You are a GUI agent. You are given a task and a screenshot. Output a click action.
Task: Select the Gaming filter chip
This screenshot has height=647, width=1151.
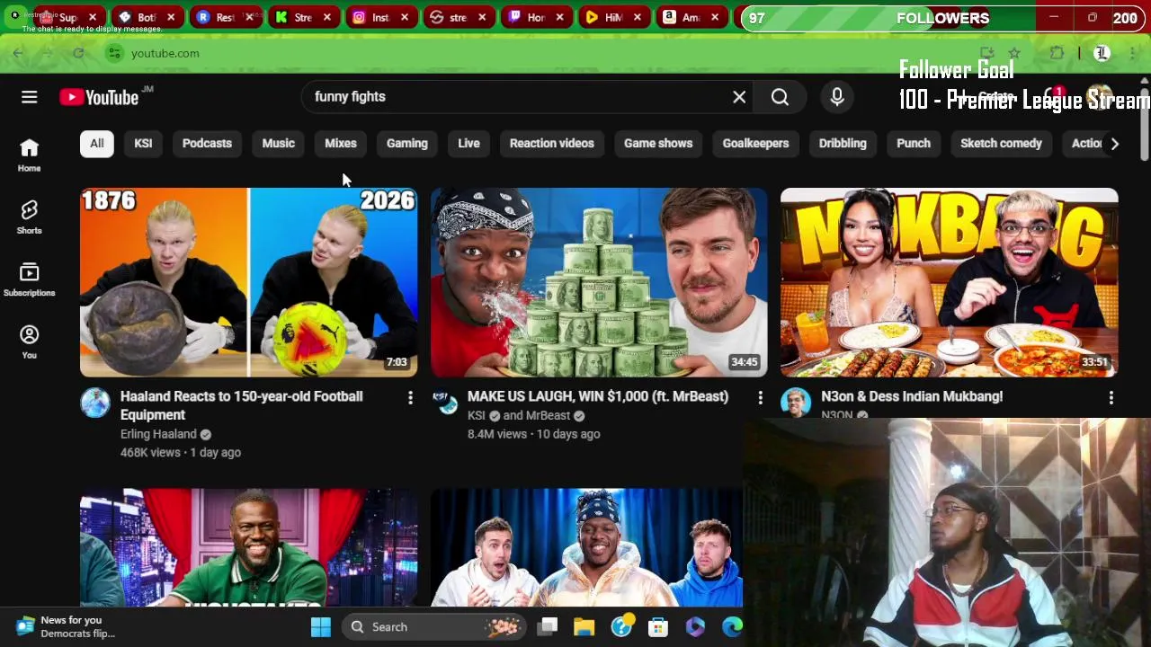[x=407, y=143]
